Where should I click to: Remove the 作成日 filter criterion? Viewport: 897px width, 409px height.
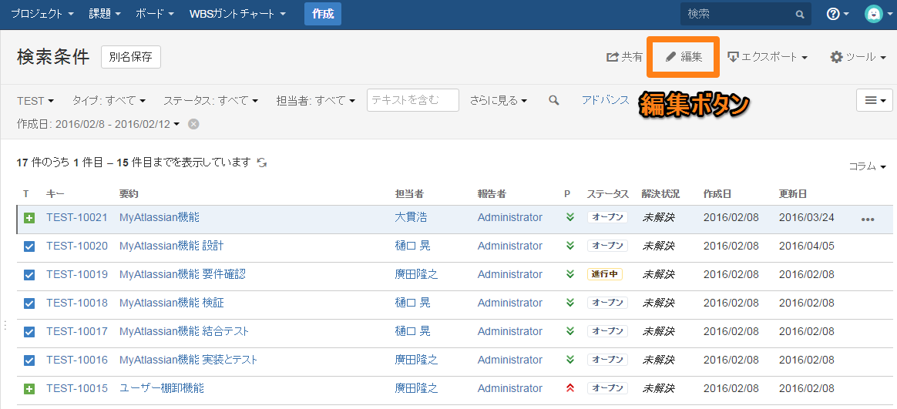coord(194,124)
